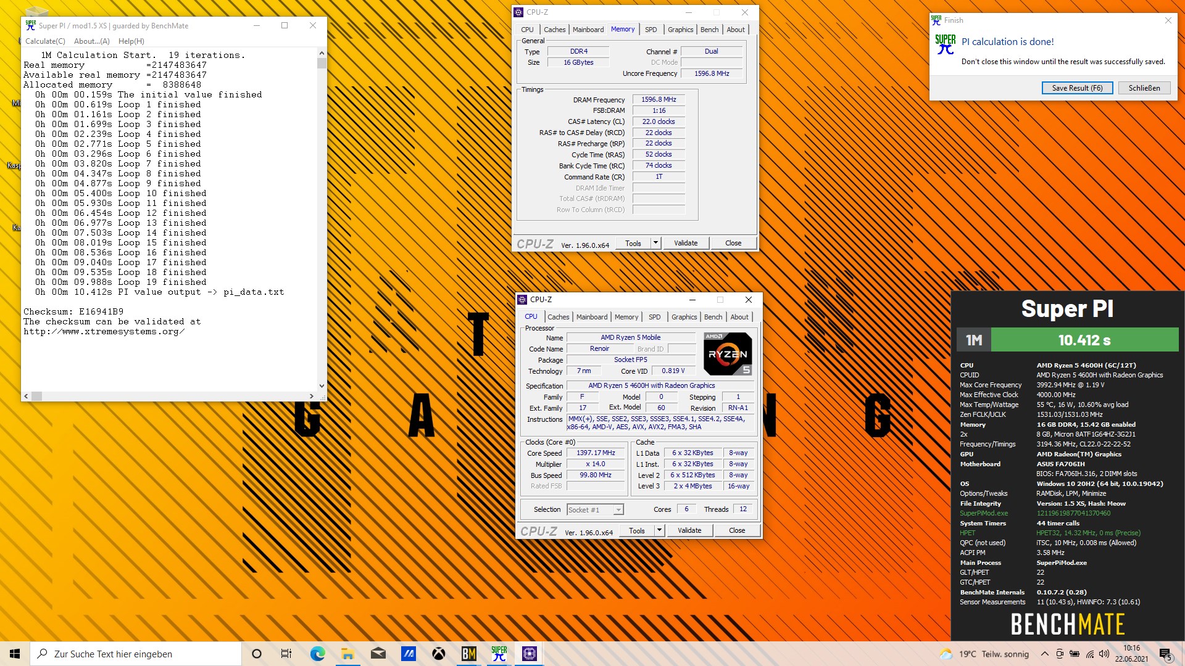The width and height of the screenshot is (1185, 666).
Task: Select About tab in upper CPU-Z window
Action: coord(735,30)
